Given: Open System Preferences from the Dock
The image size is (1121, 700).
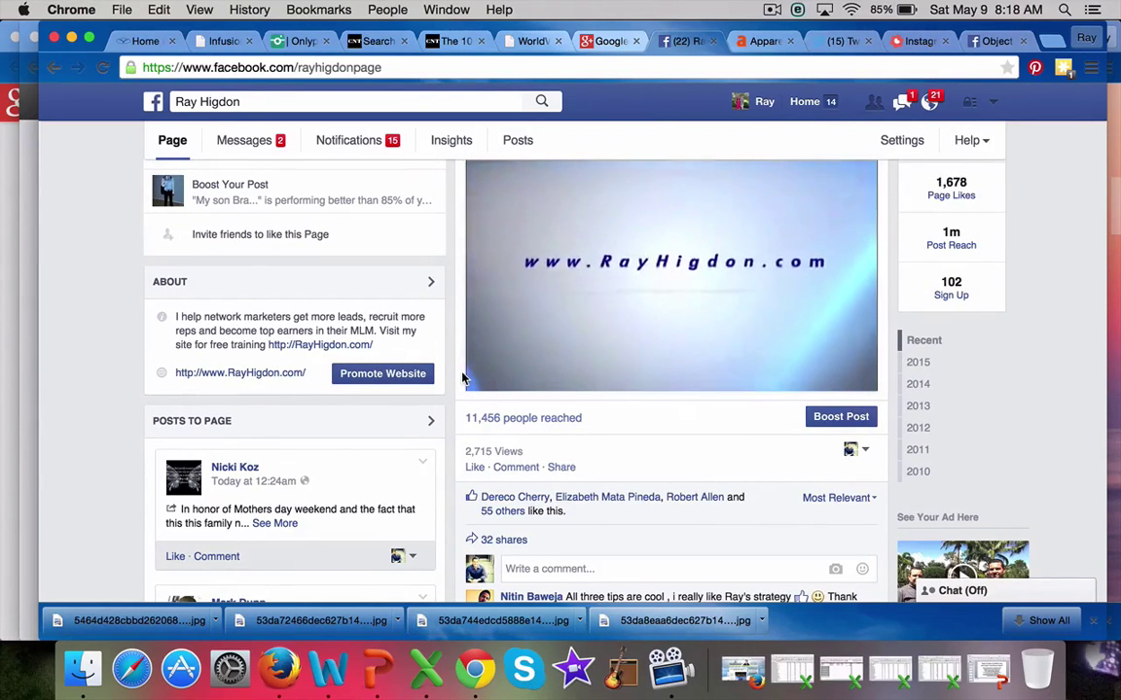Looking at the screenshot, I should (231, 669).
